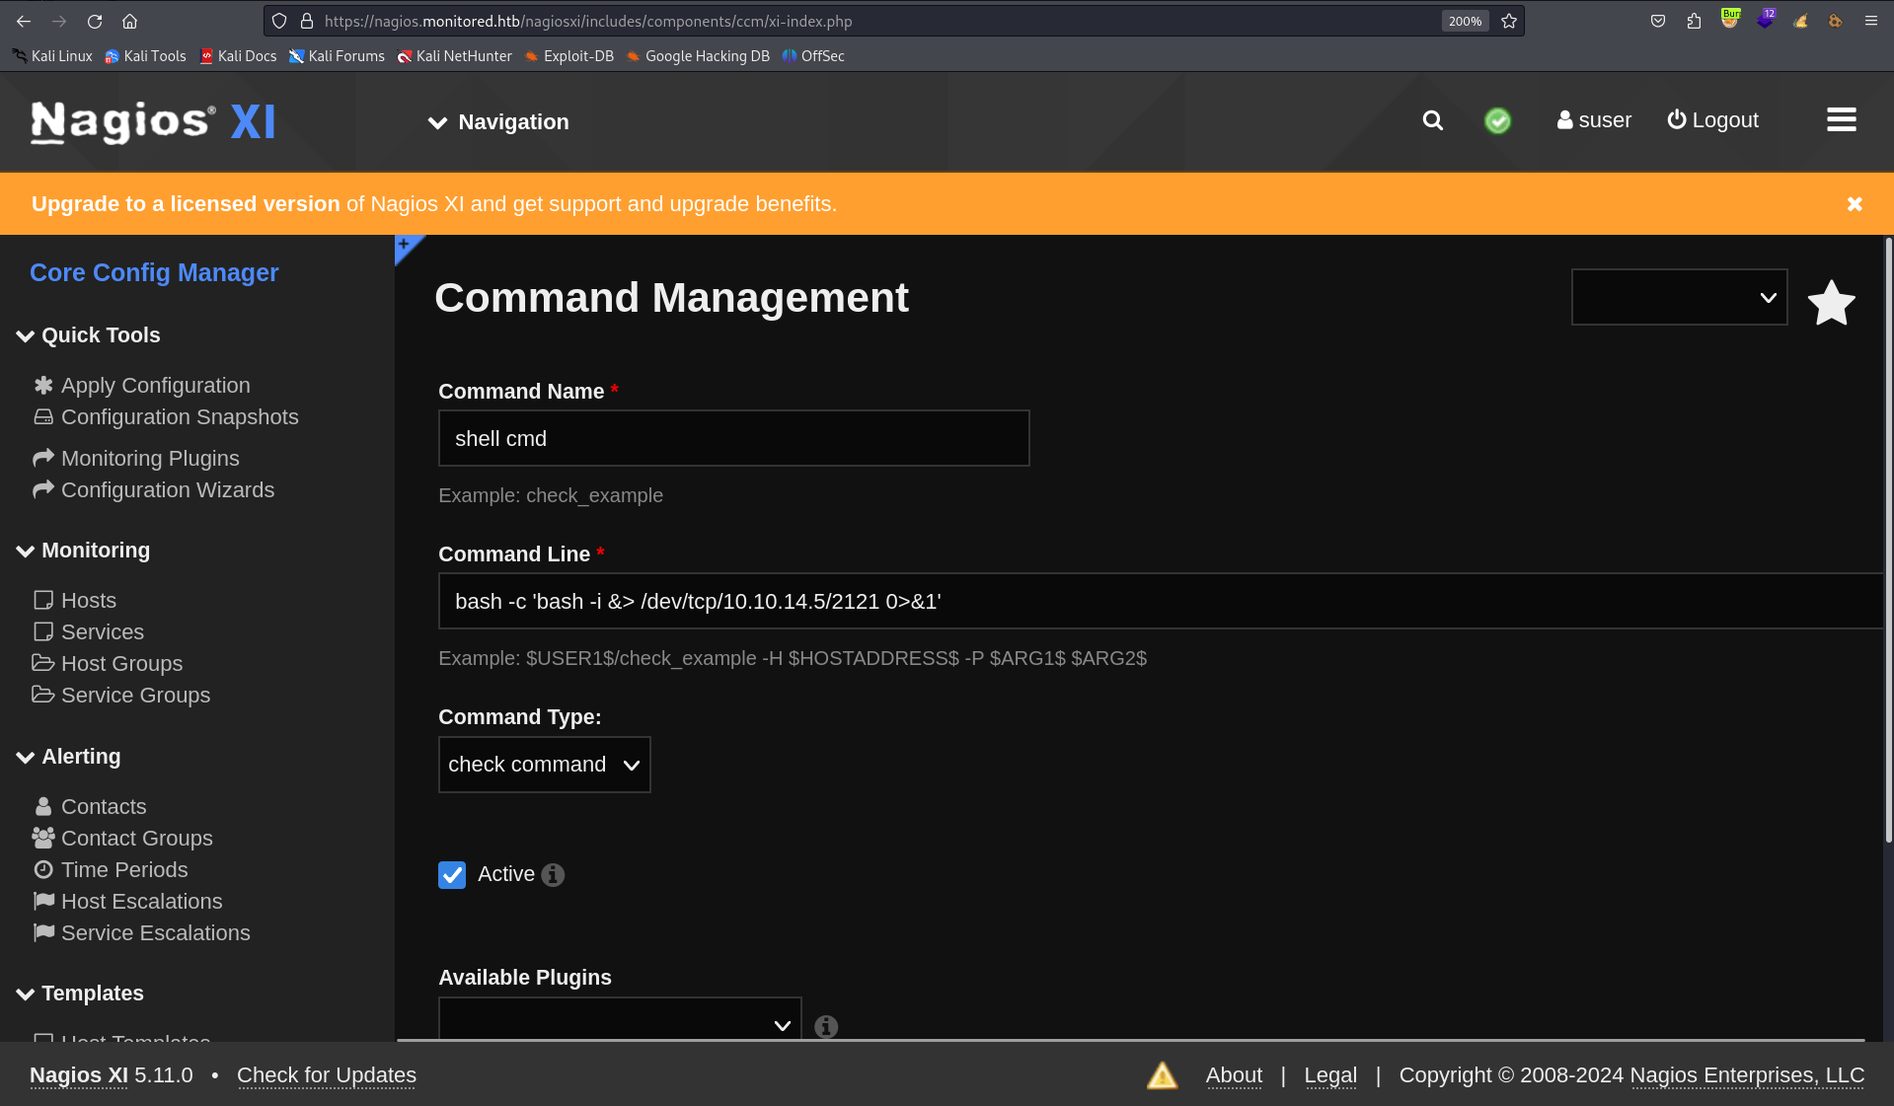Collapse the Templates section
1894x1106 pixels.
point(81,994)
